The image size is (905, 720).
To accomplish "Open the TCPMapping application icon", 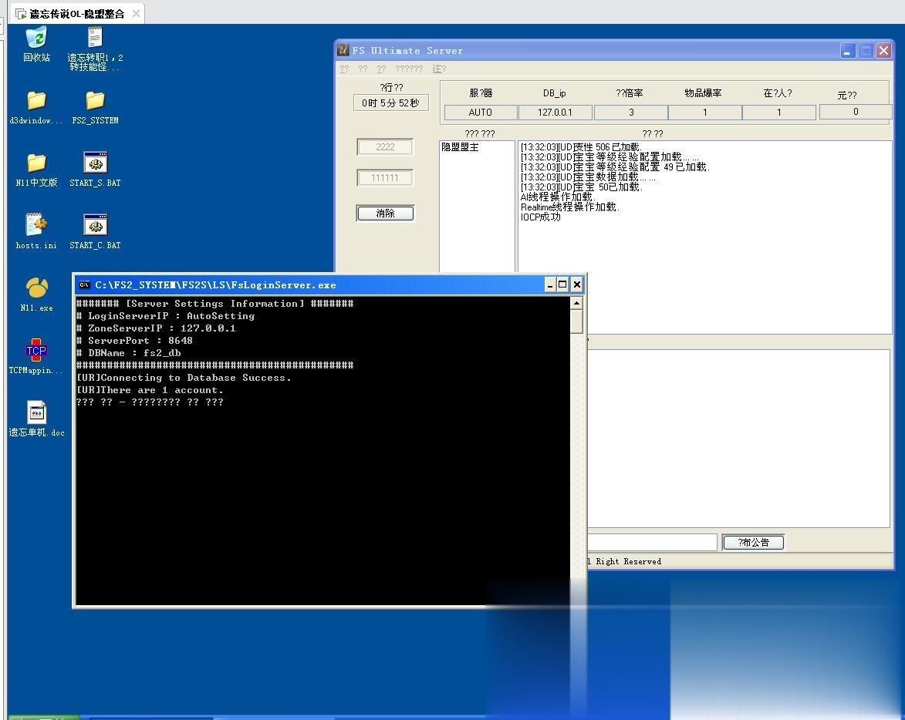I will click(x=35, y=357).
